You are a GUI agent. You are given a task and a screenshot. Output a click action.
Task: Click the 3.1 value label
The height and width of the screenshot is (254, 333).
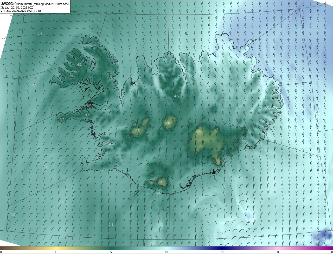pos(218,162)
